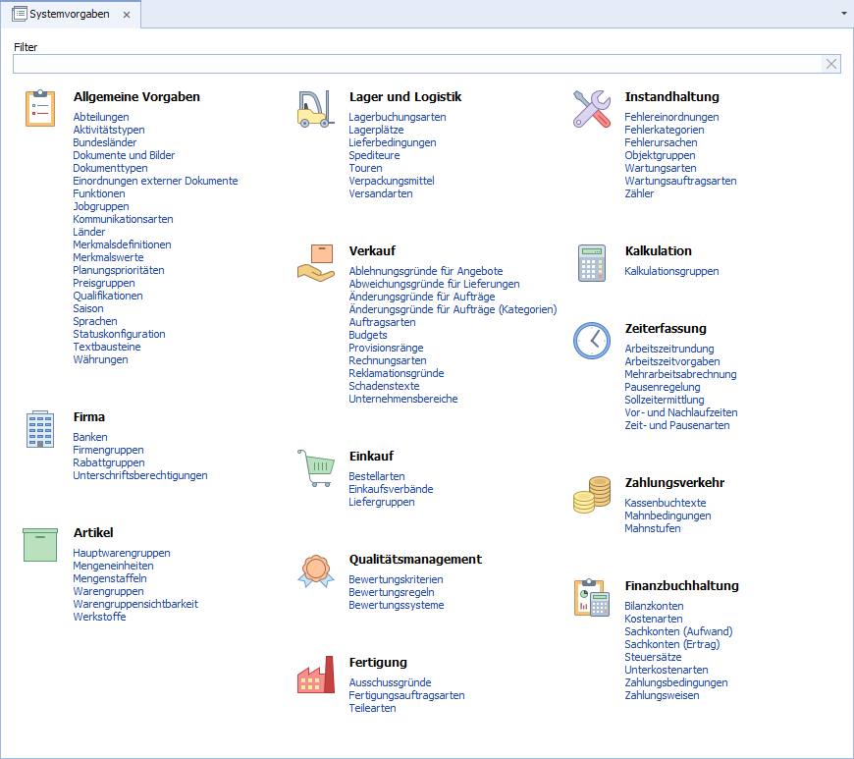Open the Lagerbuchungsarten link

tap(397, 117)
